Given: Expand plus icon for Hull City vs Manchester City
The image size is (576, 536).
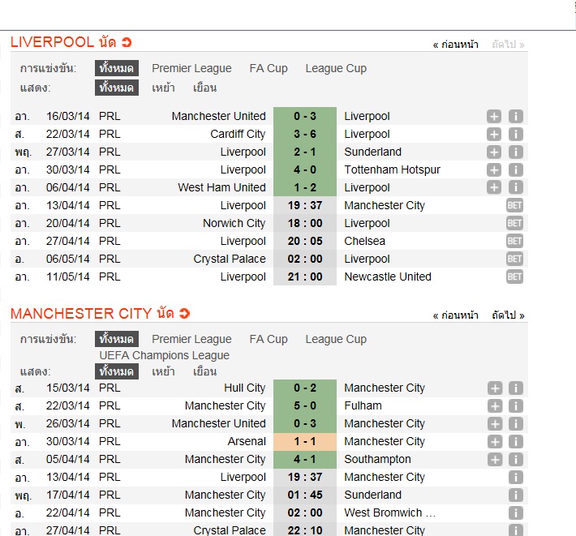Looking at the screenshot, I should click(x=494, y=388).
